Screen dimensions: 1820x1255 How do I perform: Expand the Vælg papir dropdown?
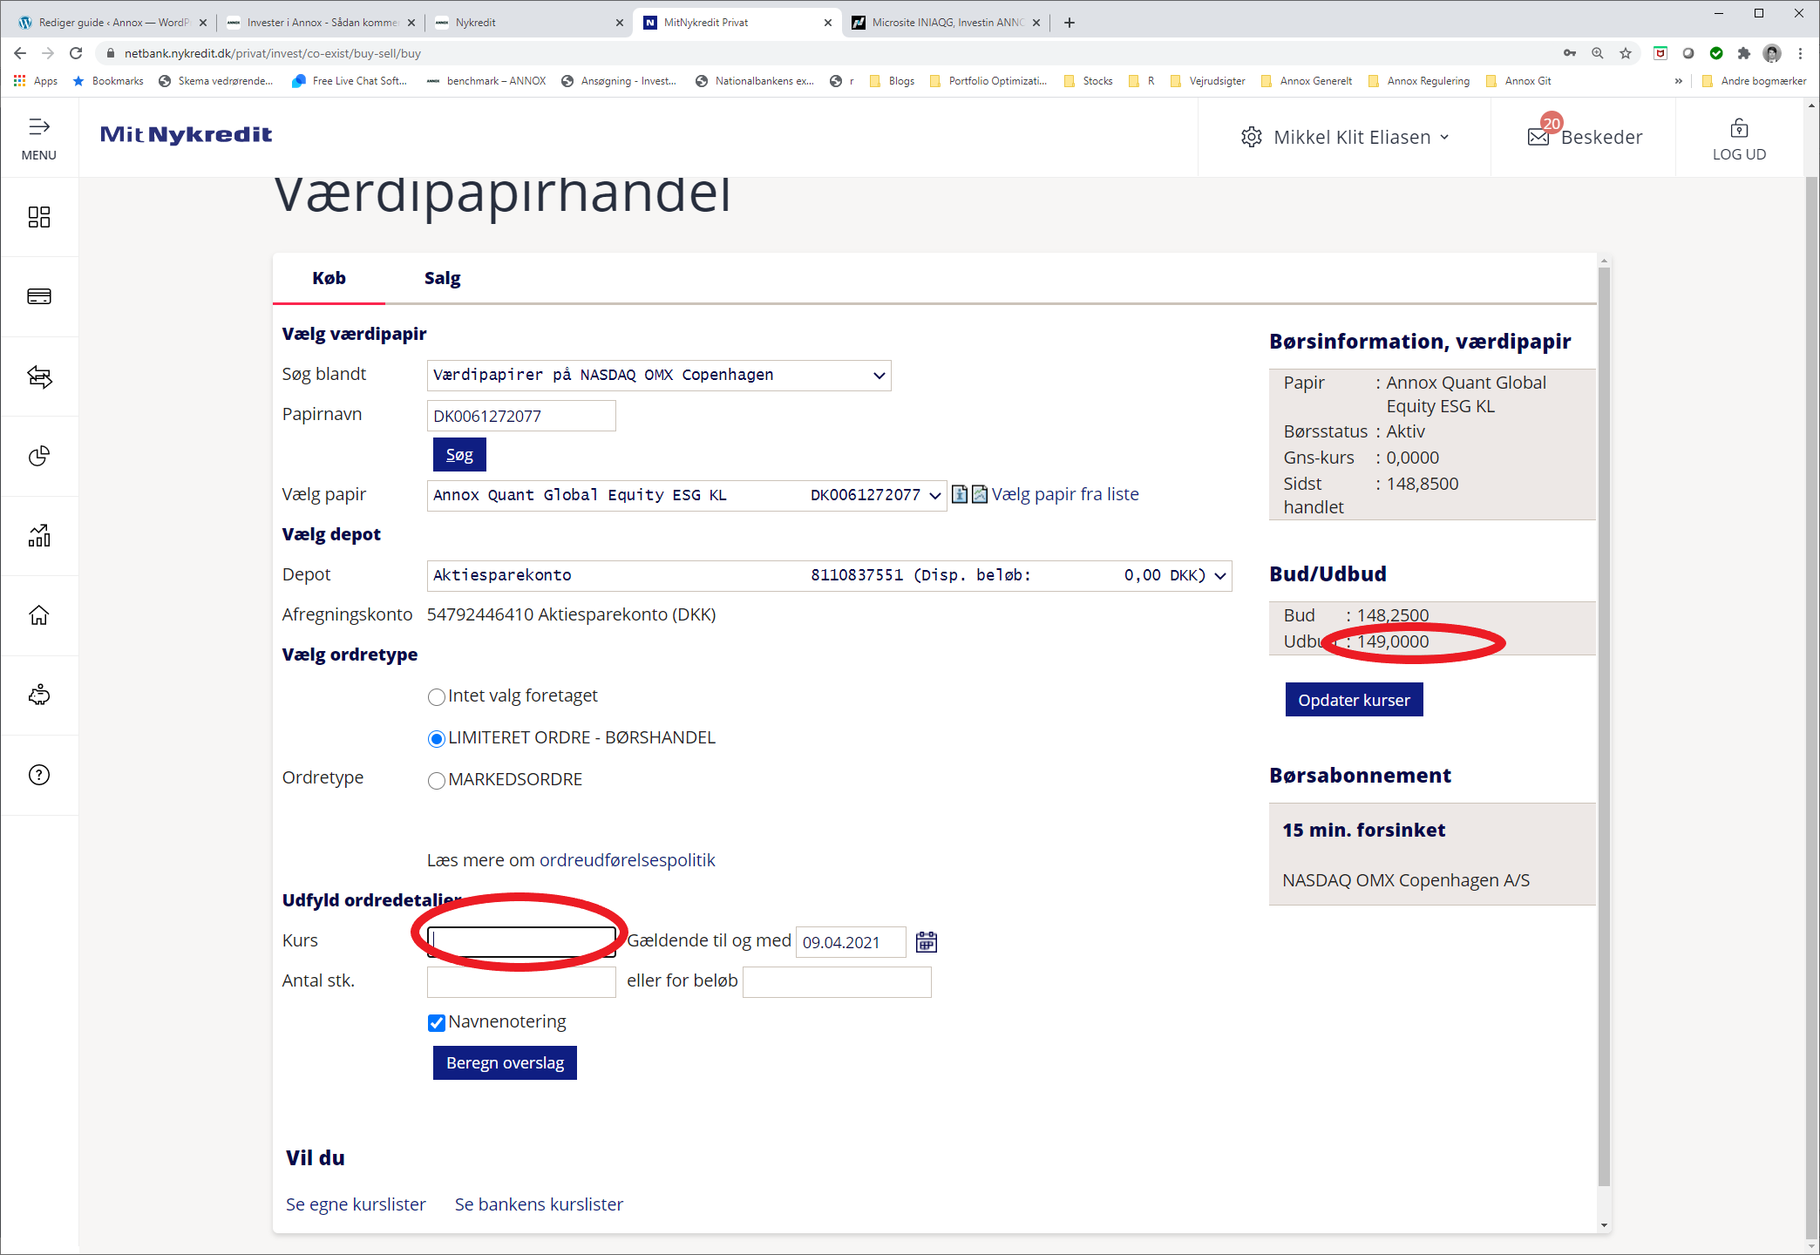coord(687,496)
